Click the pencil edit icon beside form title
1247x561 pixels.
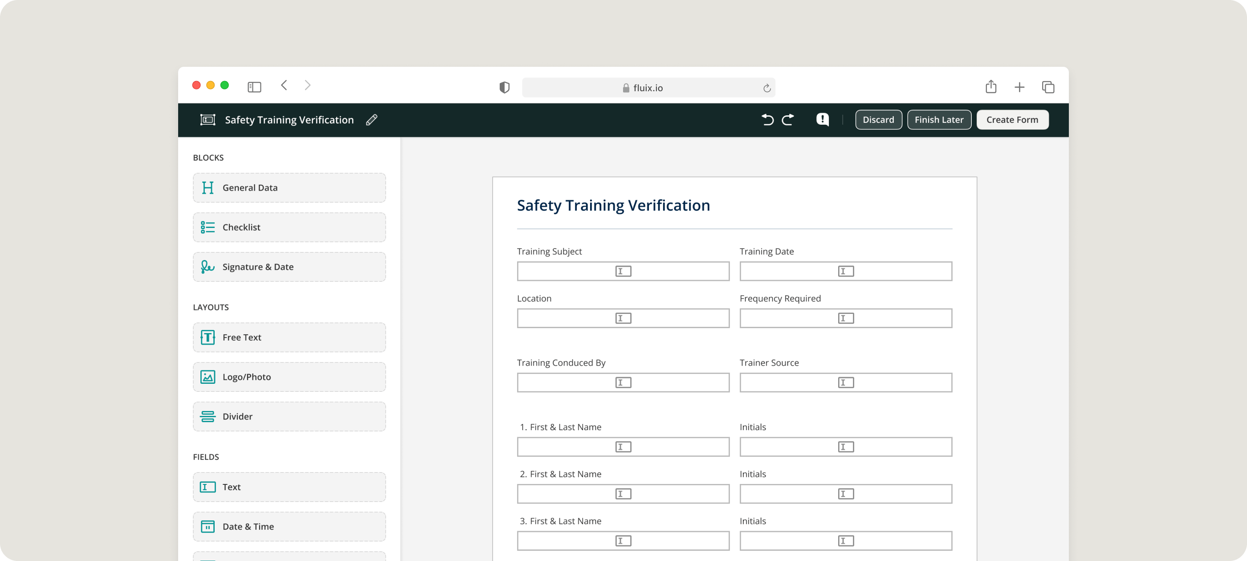point(371,120)
